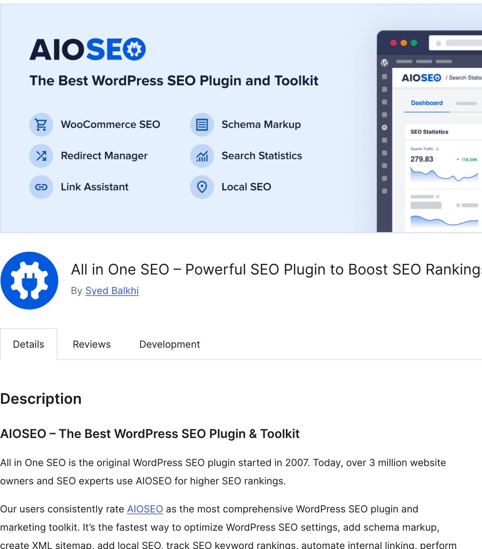
Task: Click the red window dot in the mockup
Action: click(393, 43)
